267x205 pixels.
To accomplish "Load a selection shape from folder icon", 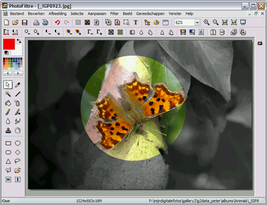I will pos(17,170).
